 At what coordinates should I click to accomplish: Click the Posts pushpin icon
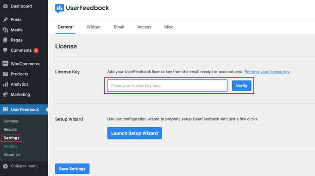click(6, 19)
